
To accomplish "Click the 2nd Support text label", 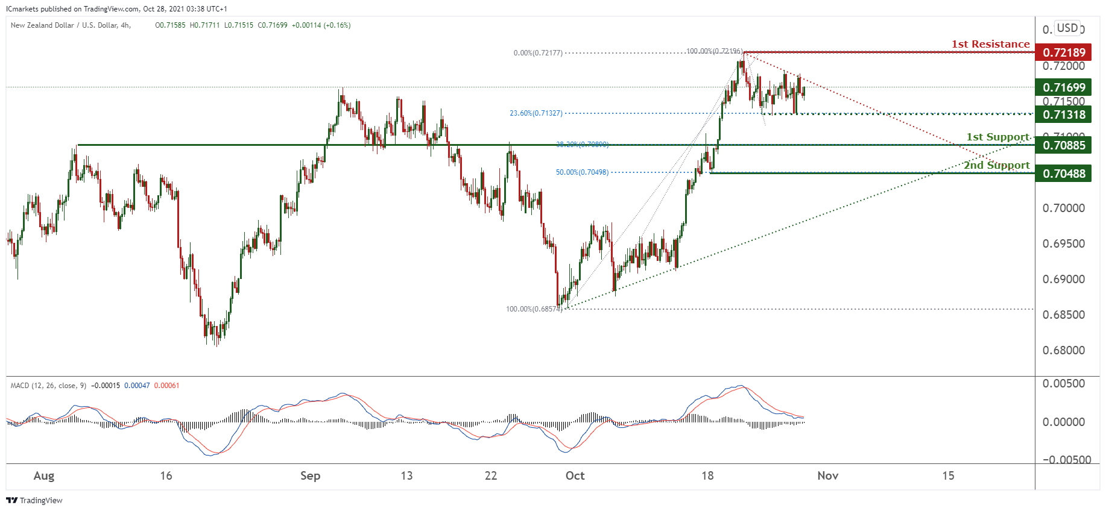I will (x=997, y=165).
